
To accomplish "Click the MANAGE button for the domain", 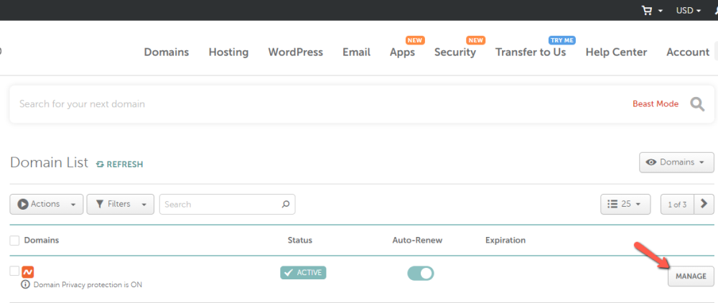I will coord(691,276).
